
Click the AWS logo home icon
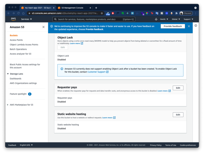click(13, 19)
